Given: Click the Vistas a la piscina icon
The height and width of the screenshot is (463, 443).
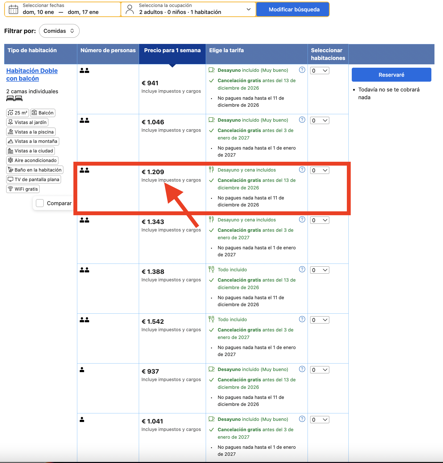Looking at the screenshot, I should 10,132.
